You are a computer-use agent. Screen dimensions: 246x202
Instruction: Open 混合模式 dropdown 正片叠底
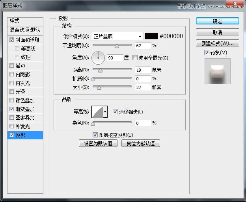pos(117,36)
